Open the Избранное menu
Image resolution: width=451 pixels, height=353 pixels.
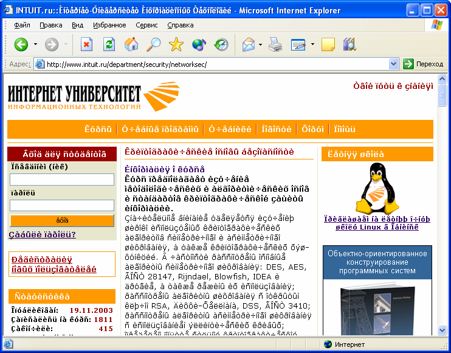point(109,25)
